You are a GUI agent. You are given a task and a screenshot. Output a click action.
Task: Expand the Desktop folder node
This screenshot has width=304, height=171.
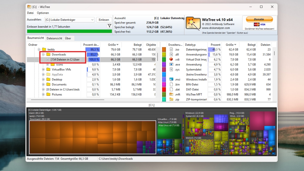pyautogui.click(x=43, y=79)
